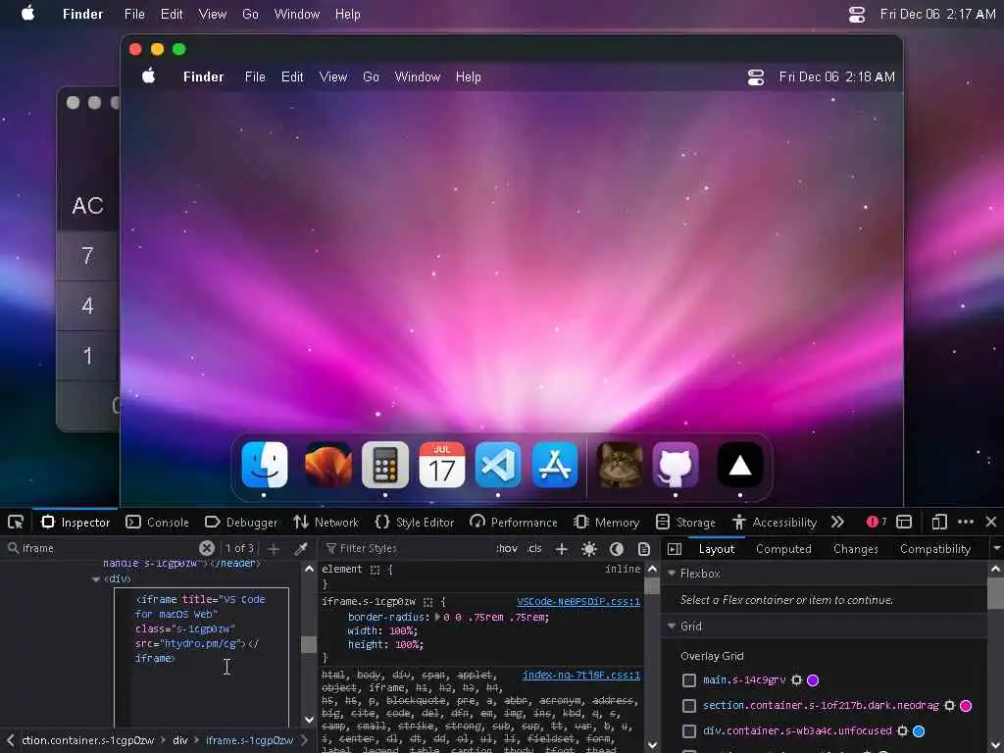This screenshot has width=1004, height=753.
Task: Open the Storage tab
Action: click(x=685, y=523)
